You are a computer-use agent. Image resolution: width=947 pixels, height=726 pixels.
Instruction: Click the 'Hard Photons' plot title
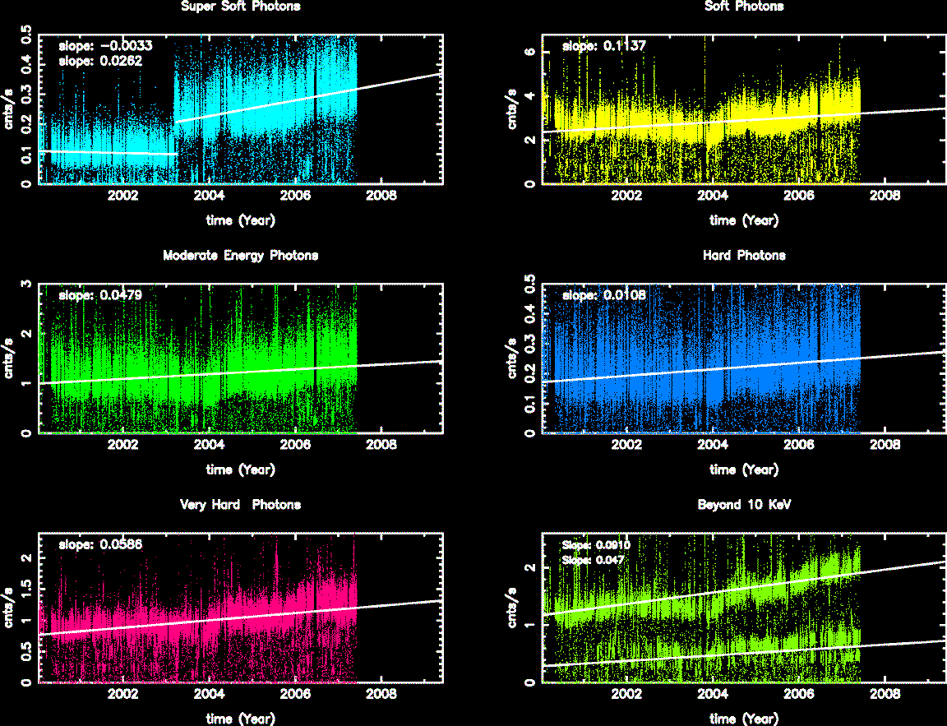click(744, 256)
